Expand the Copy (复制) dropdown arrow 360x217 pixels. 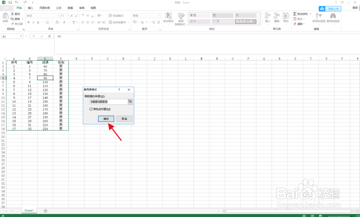point(23,19)
